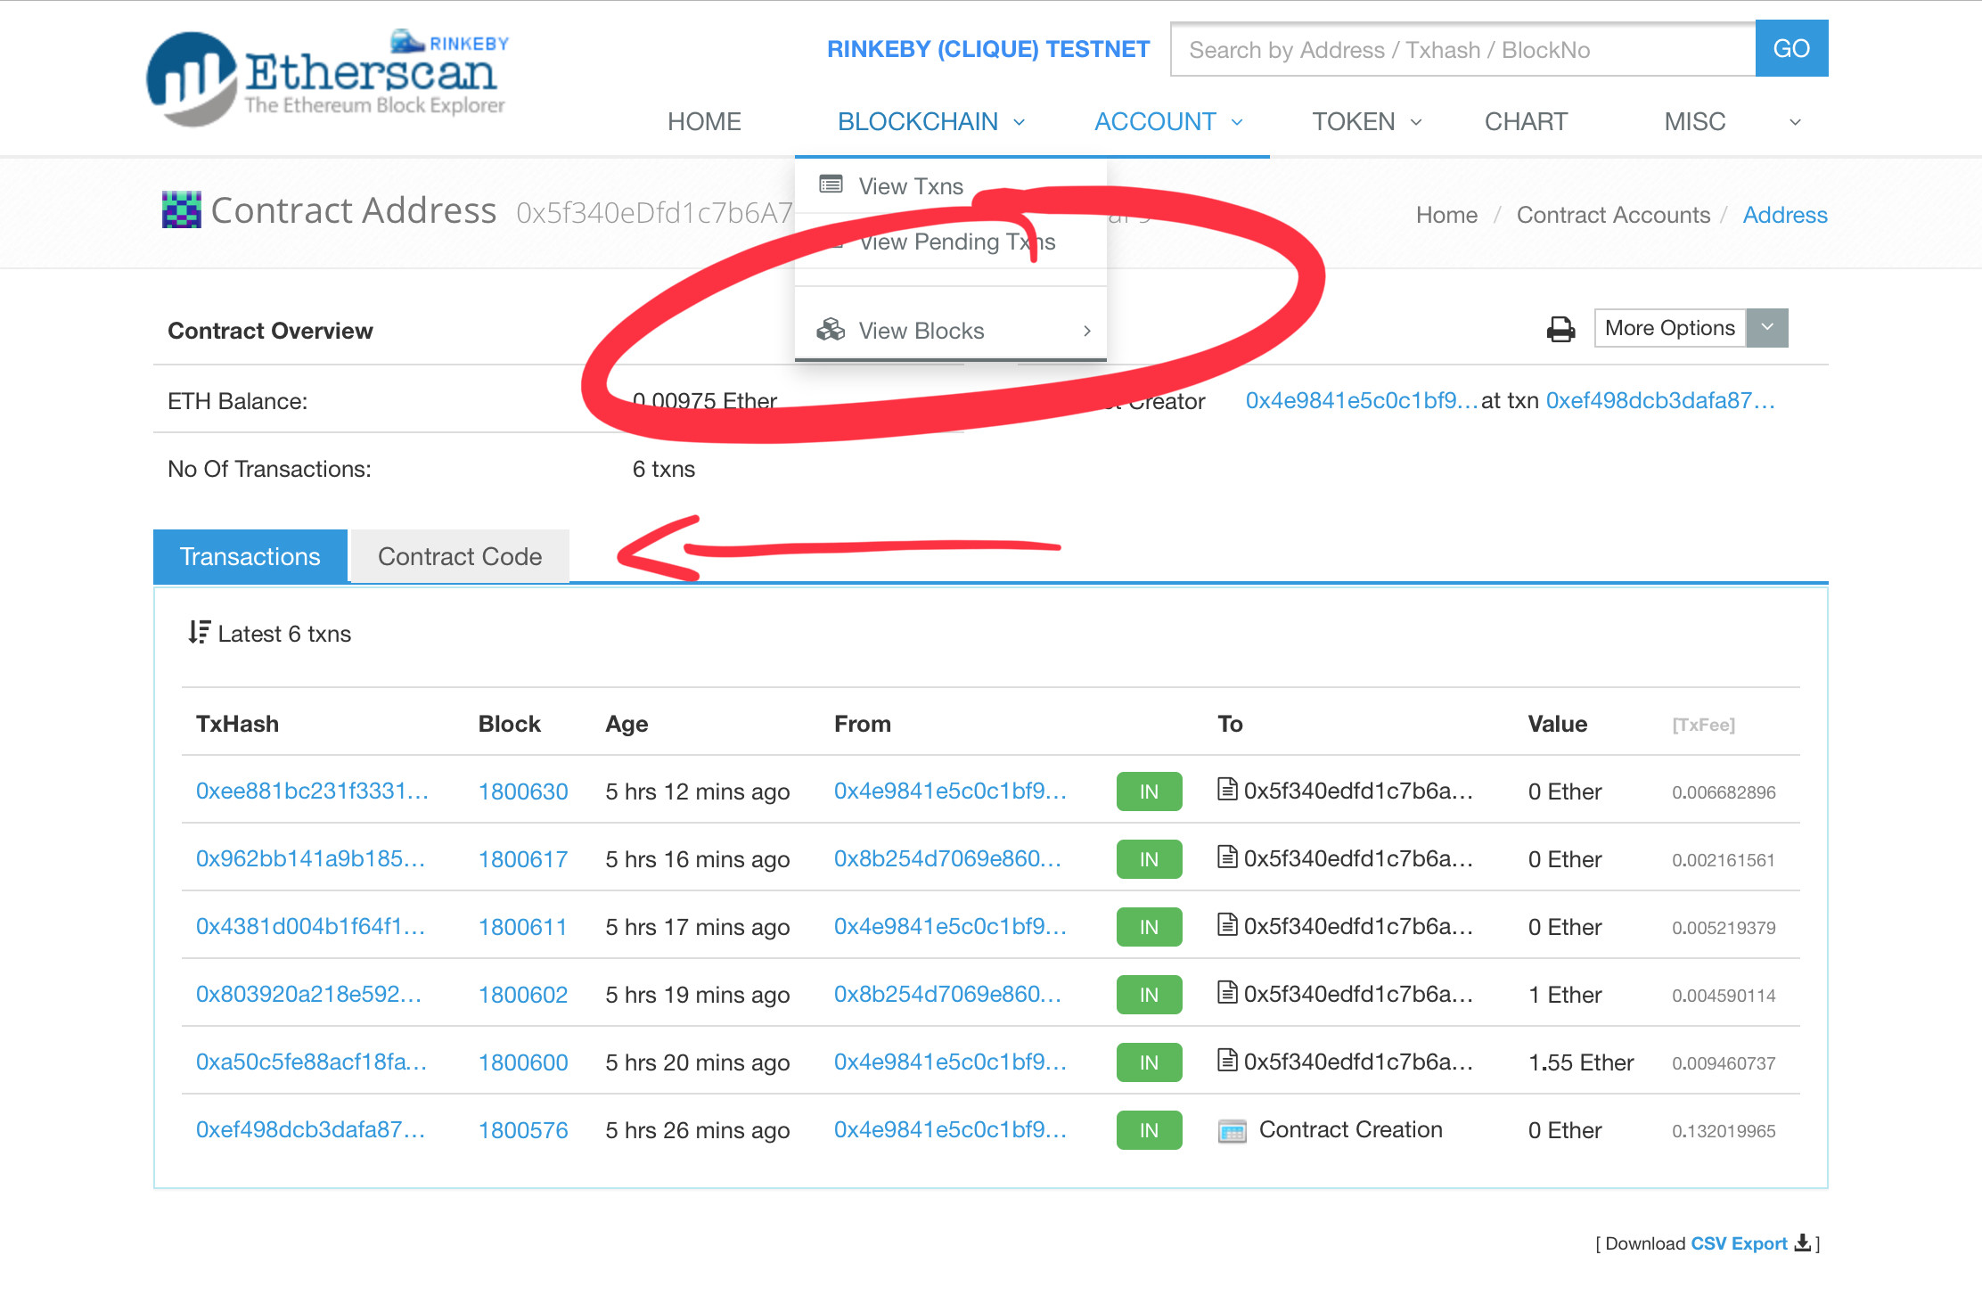The height and width of the screenshot is (1304, 1982).
Task: Open the CHART menu item
Action: pos(1526,121)
